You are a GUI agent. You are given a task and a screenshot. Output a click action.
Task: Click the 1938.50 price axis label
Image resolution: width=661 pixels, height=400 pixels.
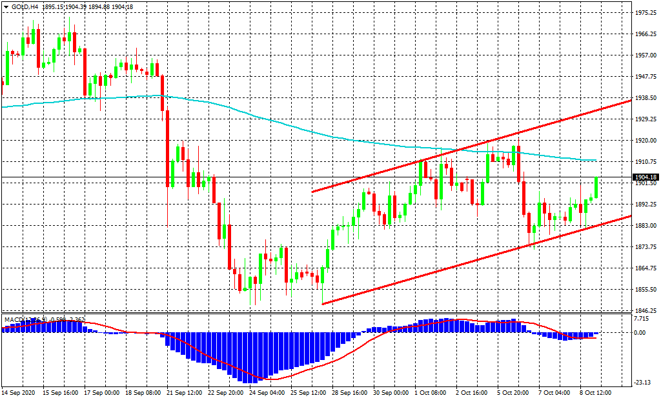tap(646, 98)
